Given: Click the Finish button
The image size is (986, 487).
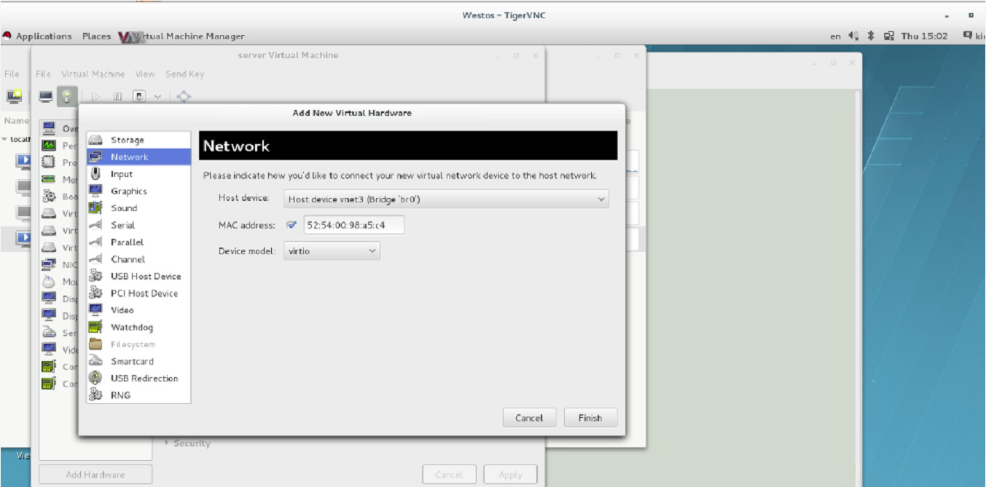Looking at the screenshot, I should tap(590, 418).
